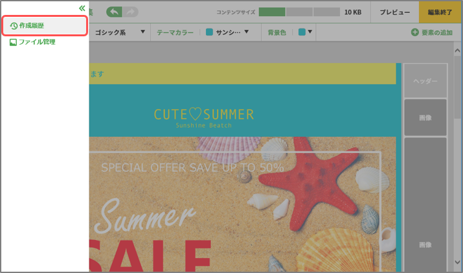Select the first 画像 block thumbnail
463x273 pixels.
425,117
